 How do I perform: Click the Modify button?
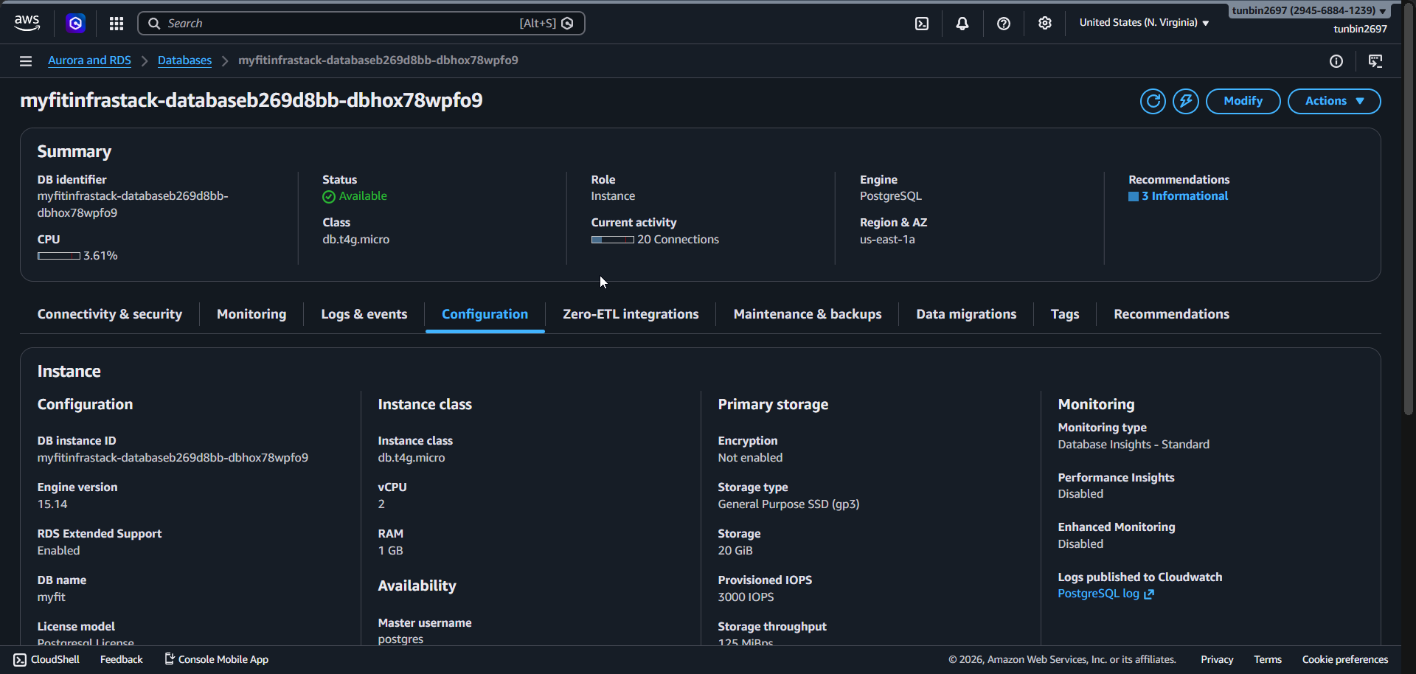click(1243, 101)
